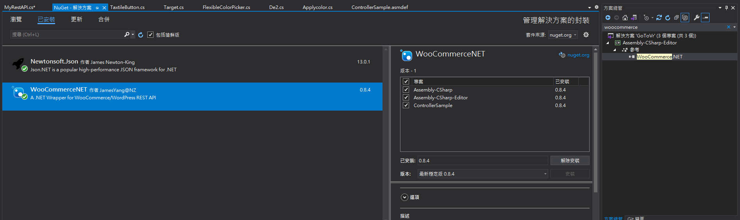The width and height of the screenshot is (740, 220).
Task: Select the Newtonsoft.Json package row
Action: (192, 65)
